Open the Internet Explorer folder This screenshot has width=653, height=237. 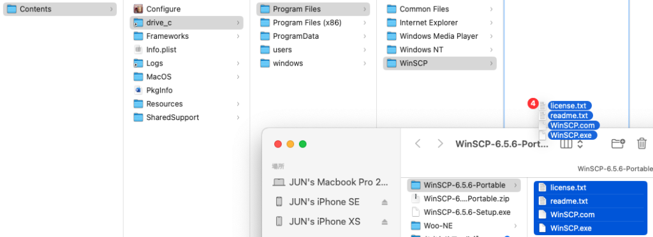click(x=440, y=23)
